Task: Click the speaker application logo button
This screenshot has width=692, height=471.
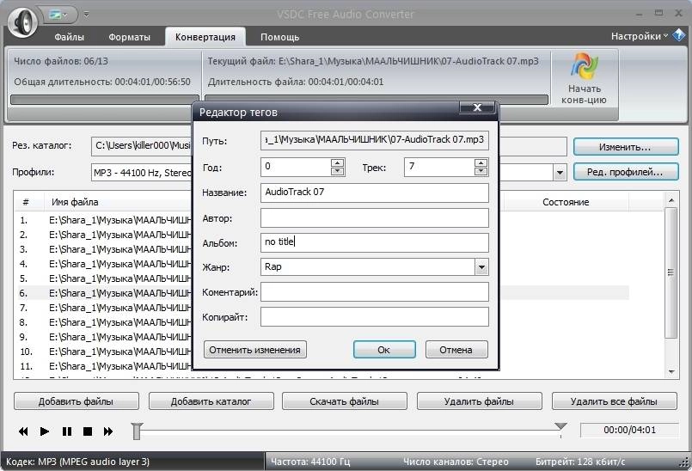Action: tap(23, 21)
